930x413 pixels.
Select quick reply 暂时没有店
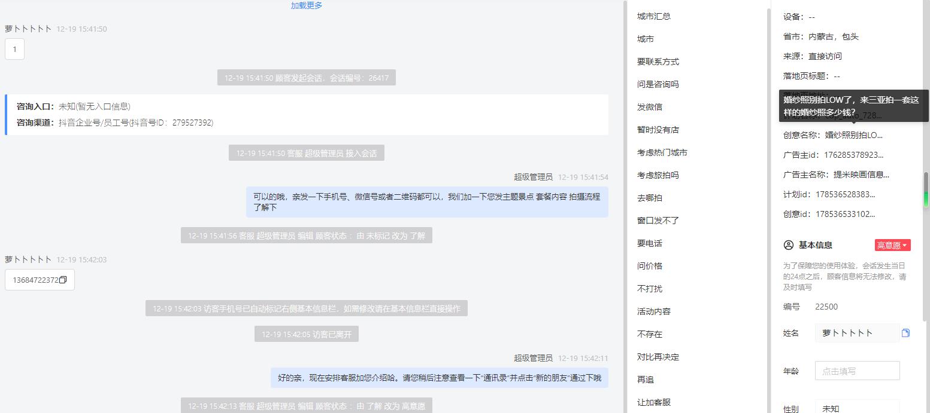(x=658, y=130)
